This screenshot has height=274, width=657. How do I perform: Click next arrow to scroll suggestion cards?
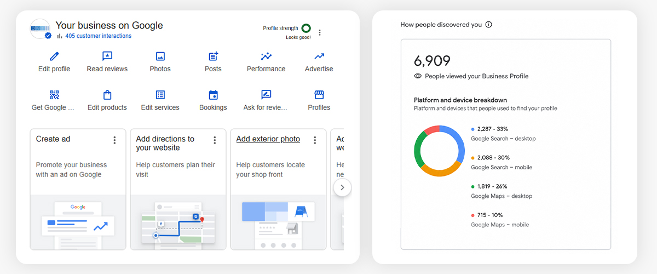point(342,187)
